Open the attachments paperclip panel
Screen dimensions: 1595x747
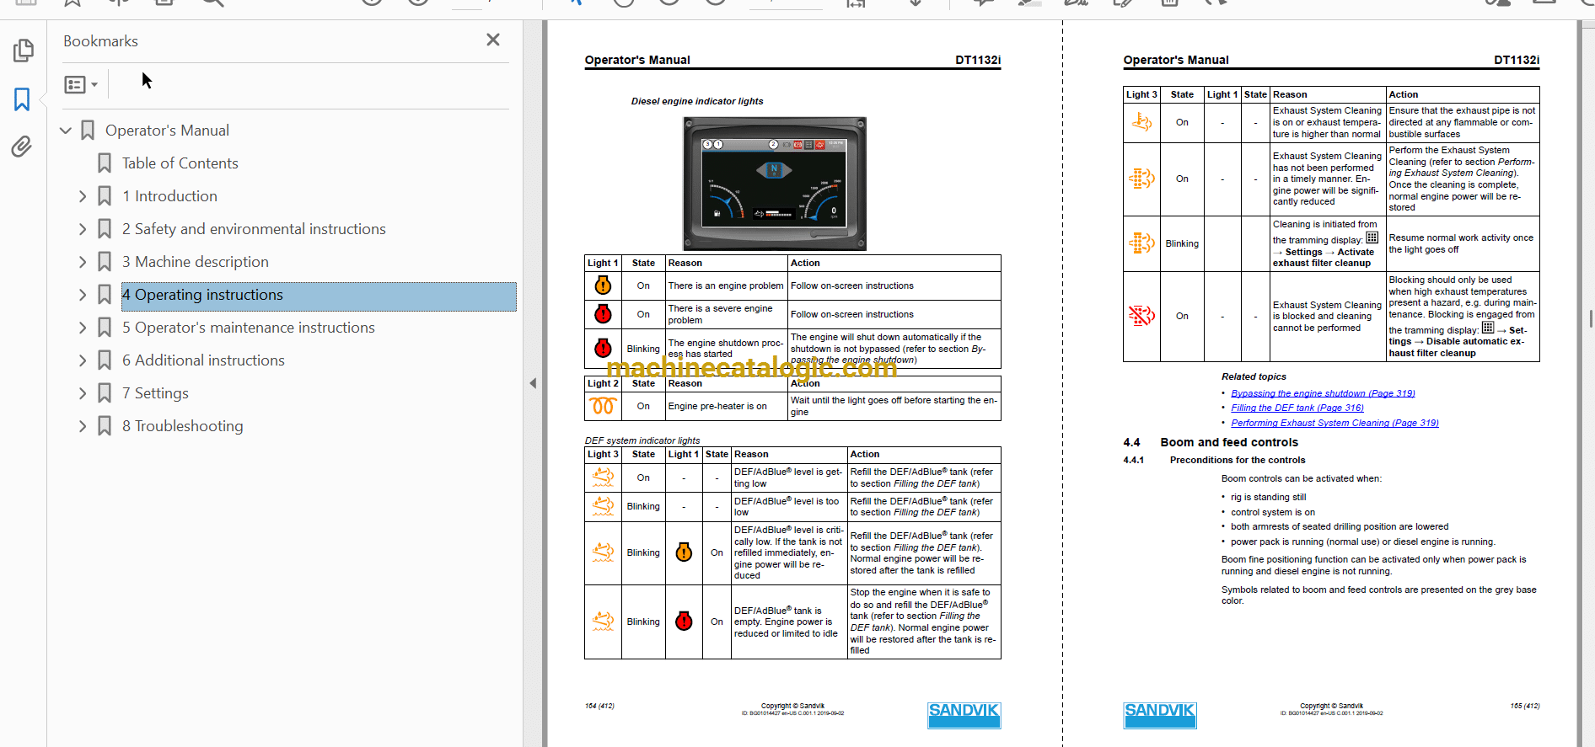click(22, 147)
